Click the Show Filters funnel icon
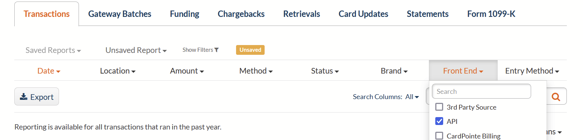Image resolution: width=583 pixels, height=140 pixels. click(217, 50)
